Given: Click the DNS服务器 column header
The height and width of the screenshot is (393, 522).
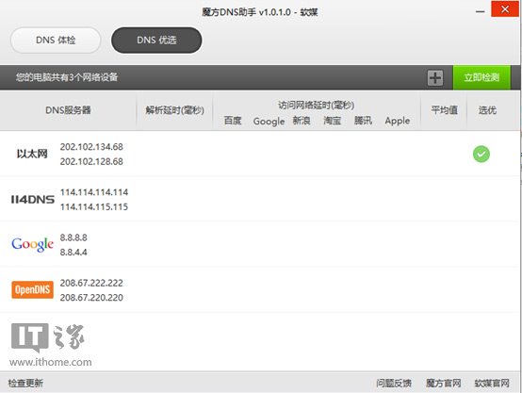Looking at the screenshot, I should click(x=68, y=110).
